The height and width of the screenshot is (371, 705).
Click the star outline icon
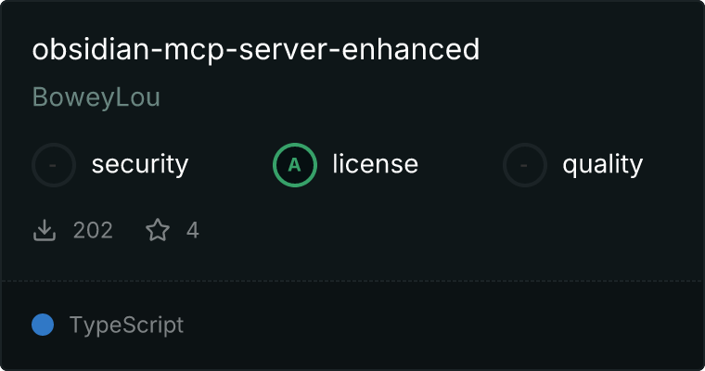pyautogui.click(x=158, y=230)
